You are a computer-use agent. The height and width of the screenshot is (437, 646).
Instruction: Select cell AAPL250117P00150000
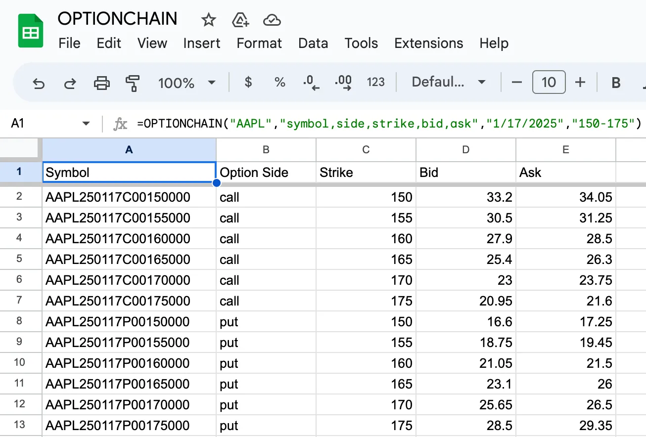pos(129,322)
